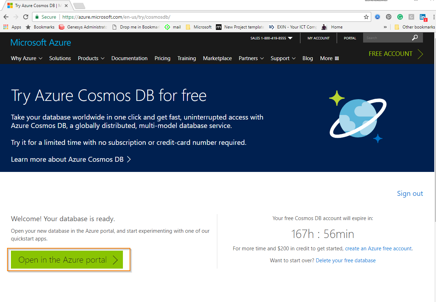The height and width of the screenshot is (302, 436).
Task: Open the blue circular 'a' extension
Action: [x=378, y=17]
